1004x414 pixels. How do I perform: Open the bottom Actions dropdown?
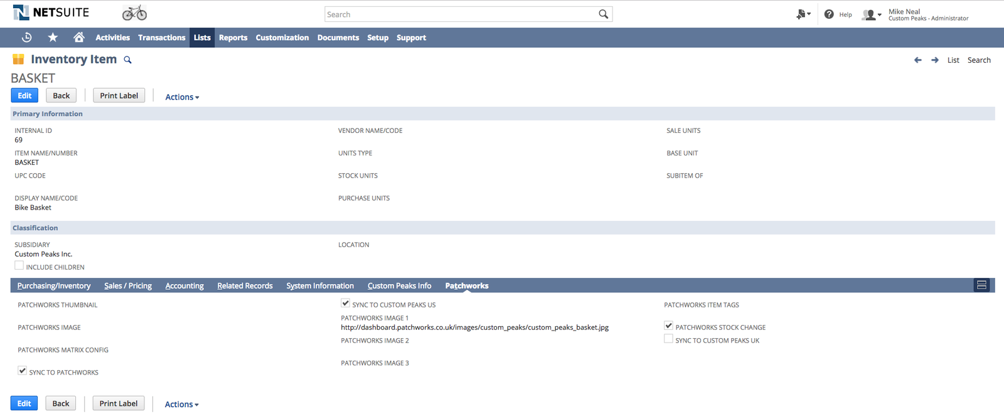(x=181, y=405)
